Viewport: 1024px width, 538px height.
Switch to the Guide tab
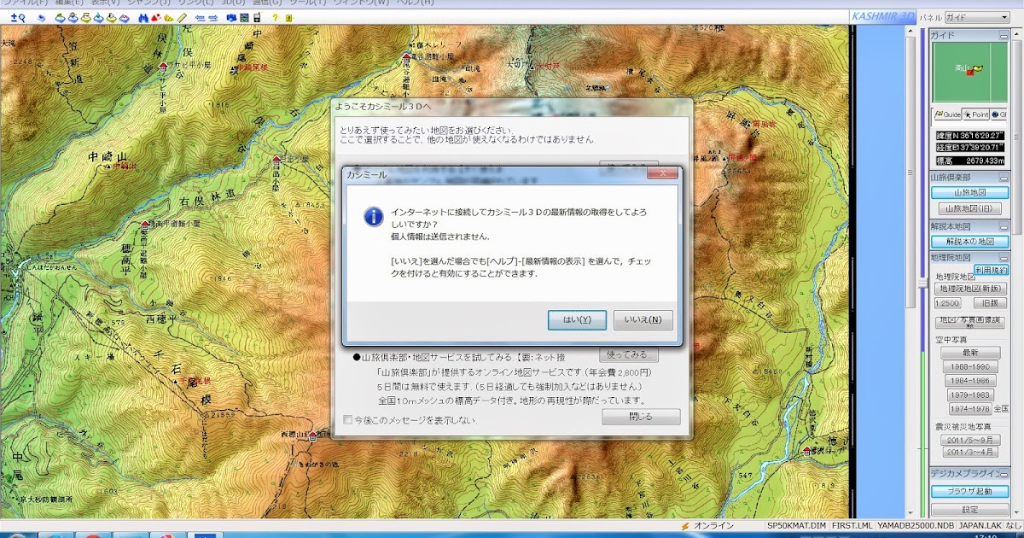pos(946,114)
